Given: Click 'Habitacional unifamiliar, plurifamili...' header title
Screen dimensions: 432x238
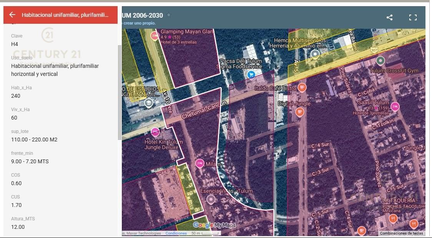Looking at the screenshot, I should pyautogui.click(x=65, y=15).
